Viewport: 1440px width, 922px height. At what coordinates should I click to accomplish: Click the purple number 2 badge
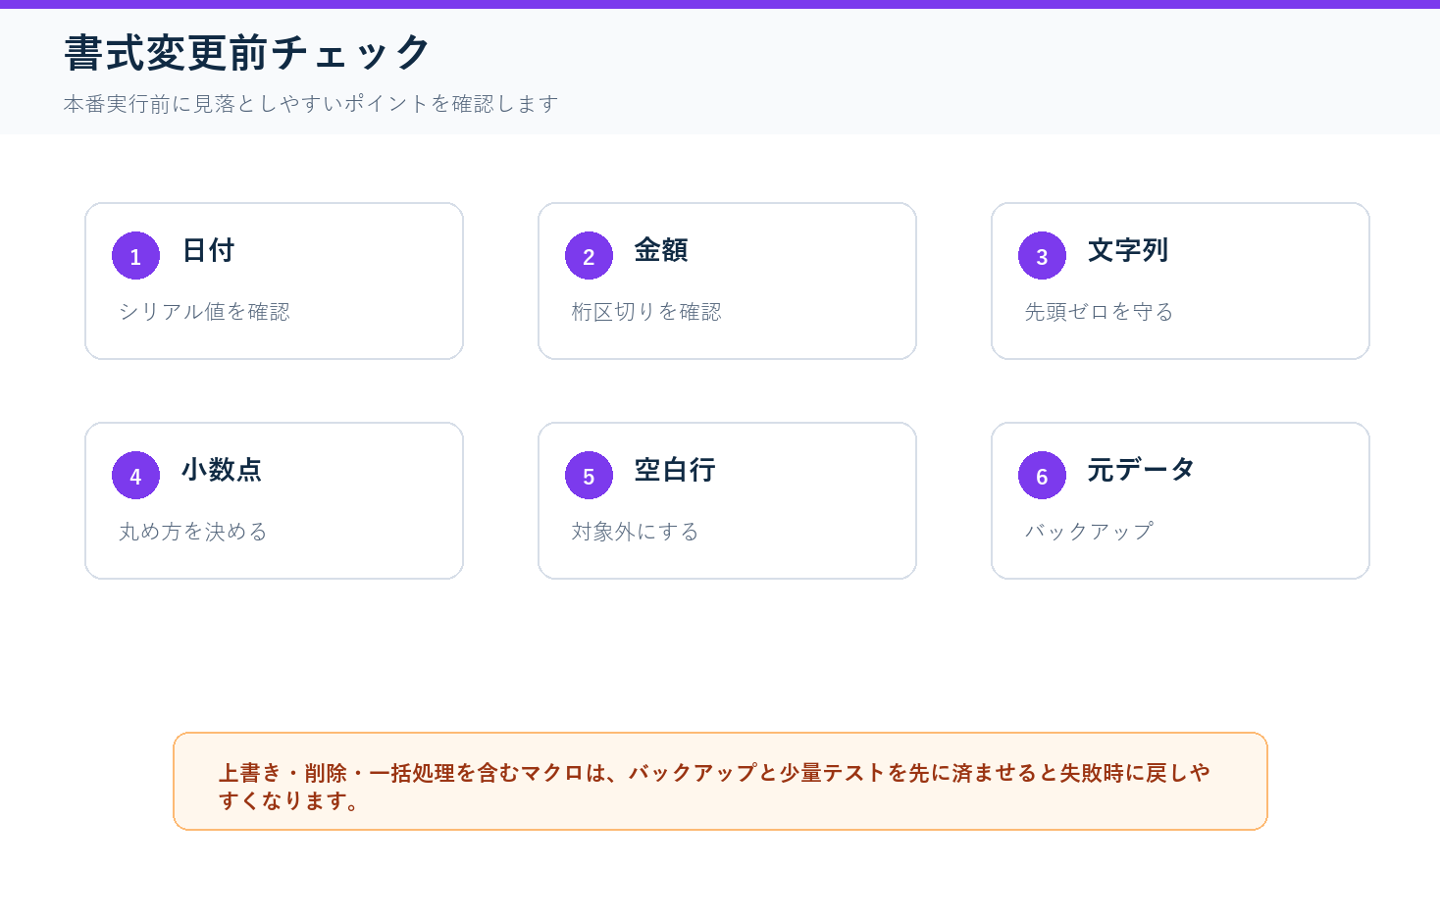(589, 256)
